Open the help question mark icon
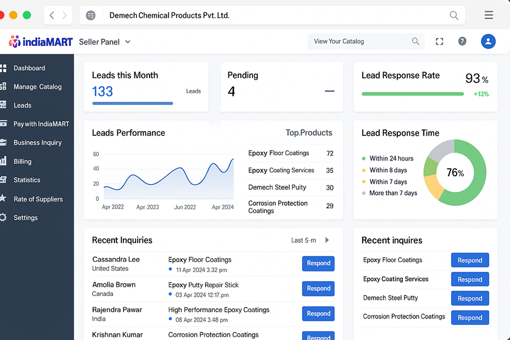 [462, 41]
